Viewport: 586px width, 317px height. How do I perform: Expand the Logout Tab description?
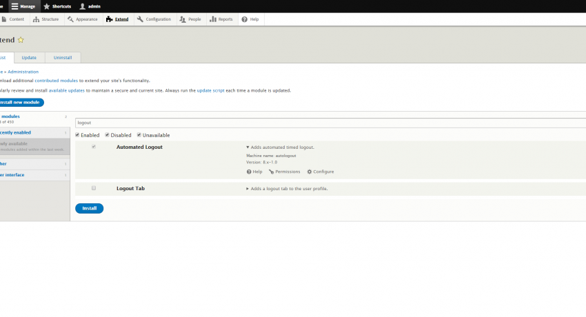pos(287,189)
